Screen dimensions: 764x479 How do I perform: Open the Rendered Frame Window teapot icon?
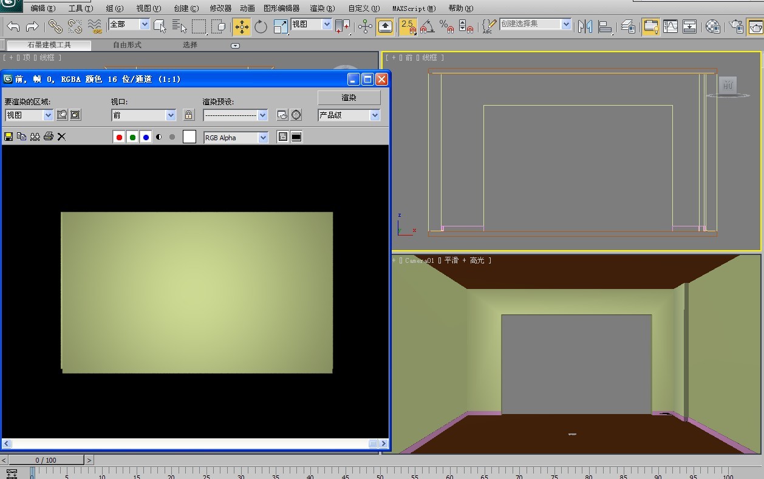[755, 26]
